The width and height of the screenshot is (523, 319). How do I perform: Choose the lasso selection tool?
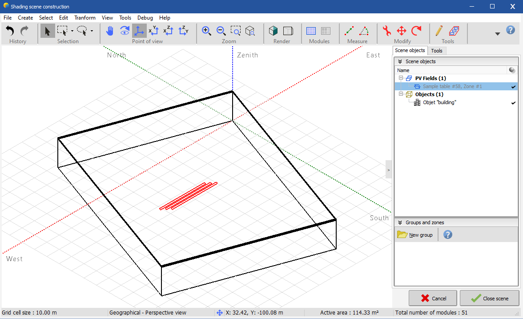(x=82, y=31)
